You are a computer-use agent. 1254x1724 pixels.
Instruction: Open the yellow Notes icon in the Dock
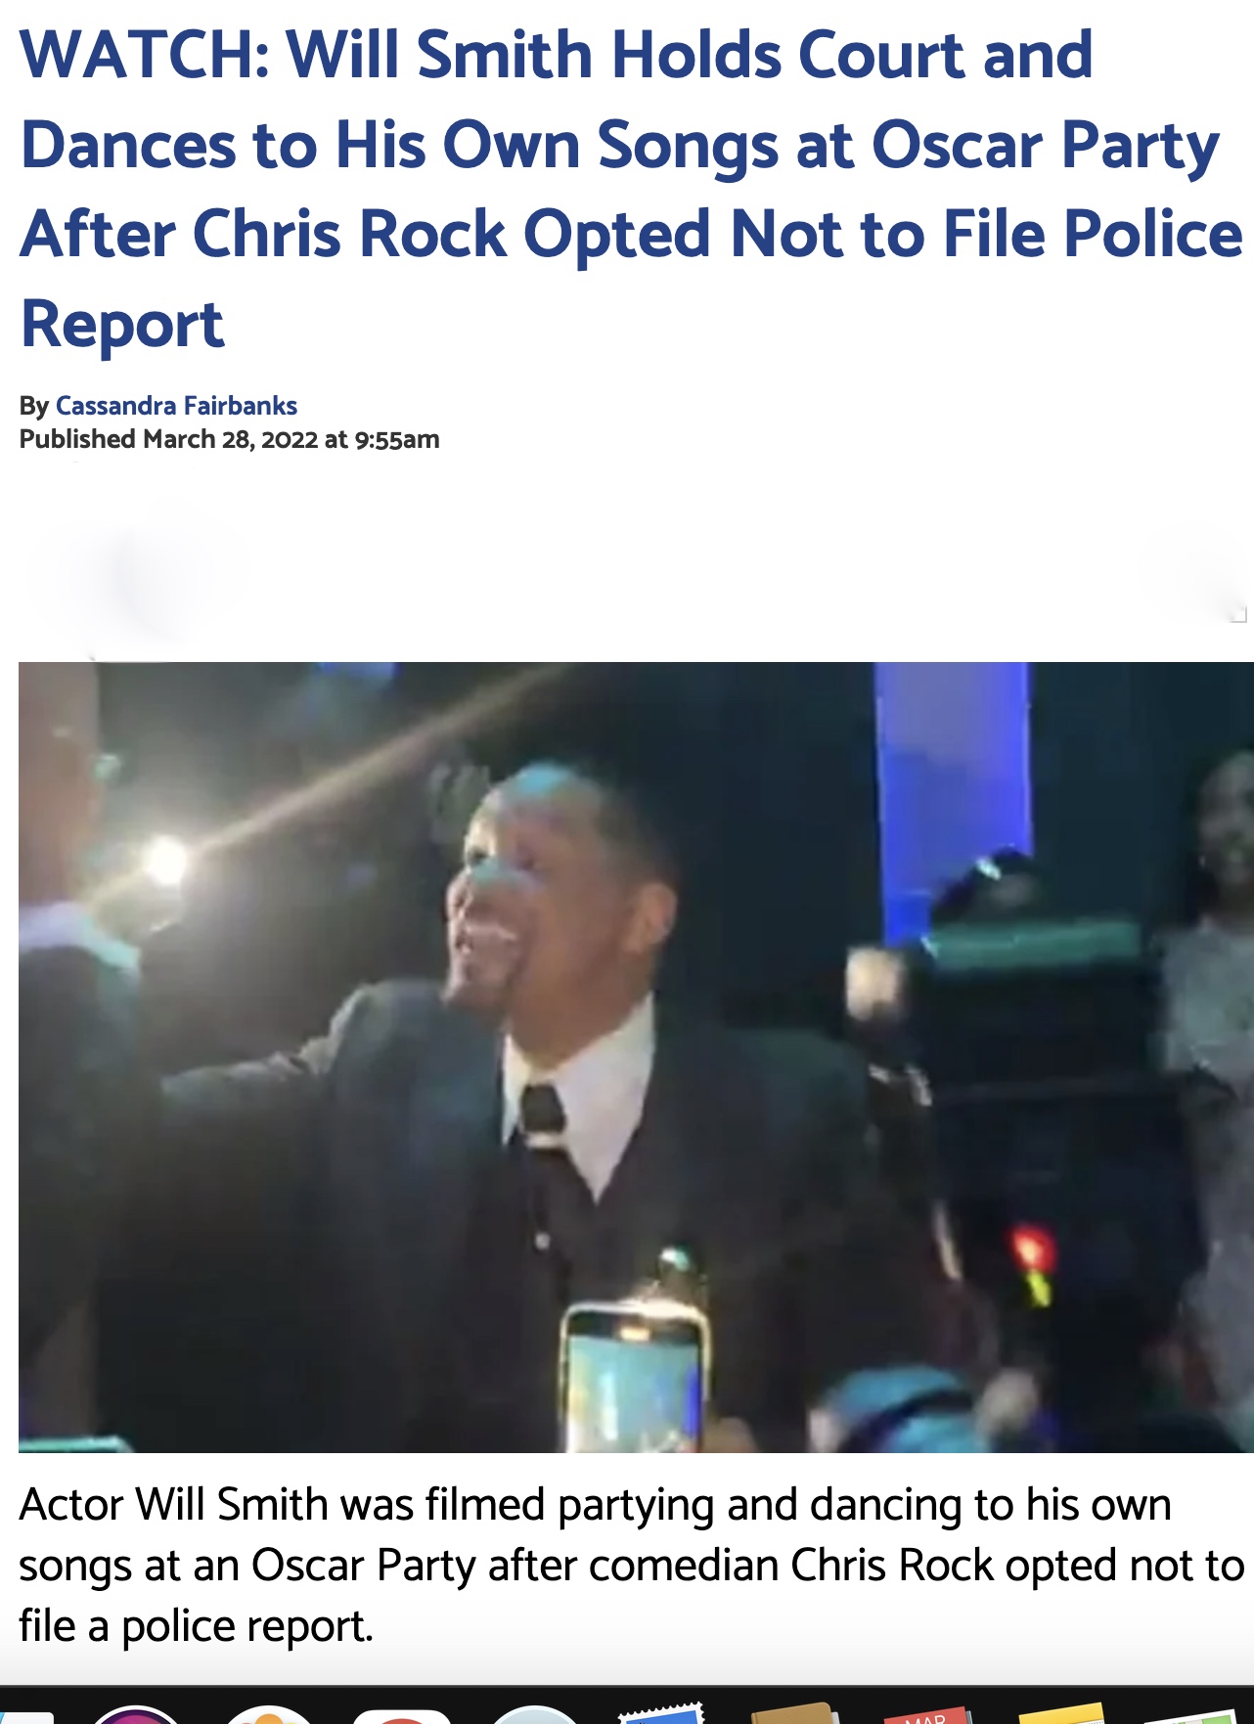click(x=1060, y=1713)
